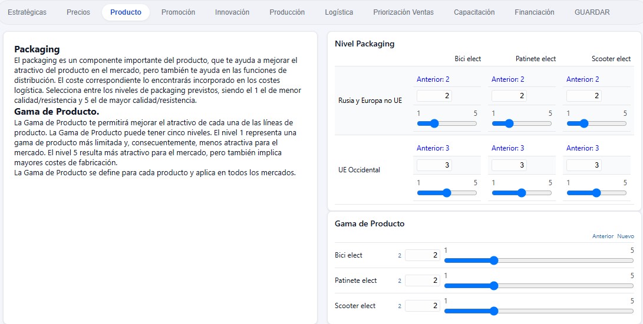Click 'Anterior: 2' above Rusia Bici elect
Screen dimensions: 643x324
click(433, 79)
